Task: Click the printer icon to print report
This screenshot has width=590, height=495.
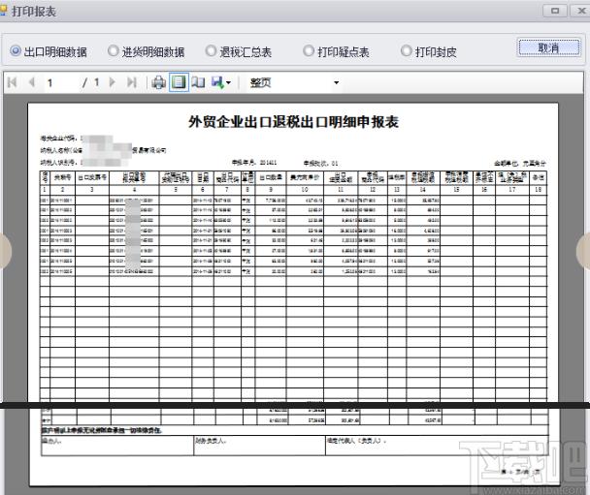Action: point(158,82)
